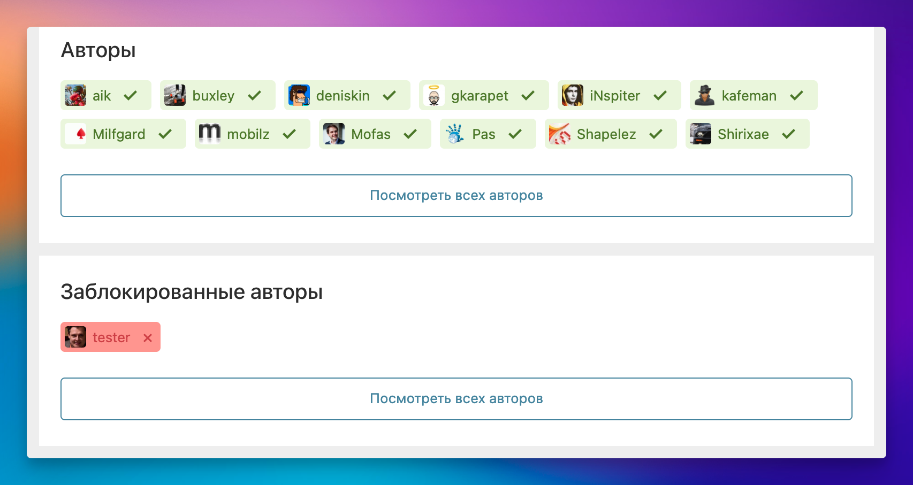Unblock tester by clicking the X
Screen dimensions: 913x485
pos(148,337)
